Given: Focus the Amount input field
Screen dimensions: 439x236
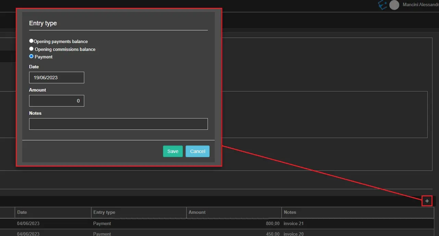Looking at the screenshot, I should click(57, 101).
